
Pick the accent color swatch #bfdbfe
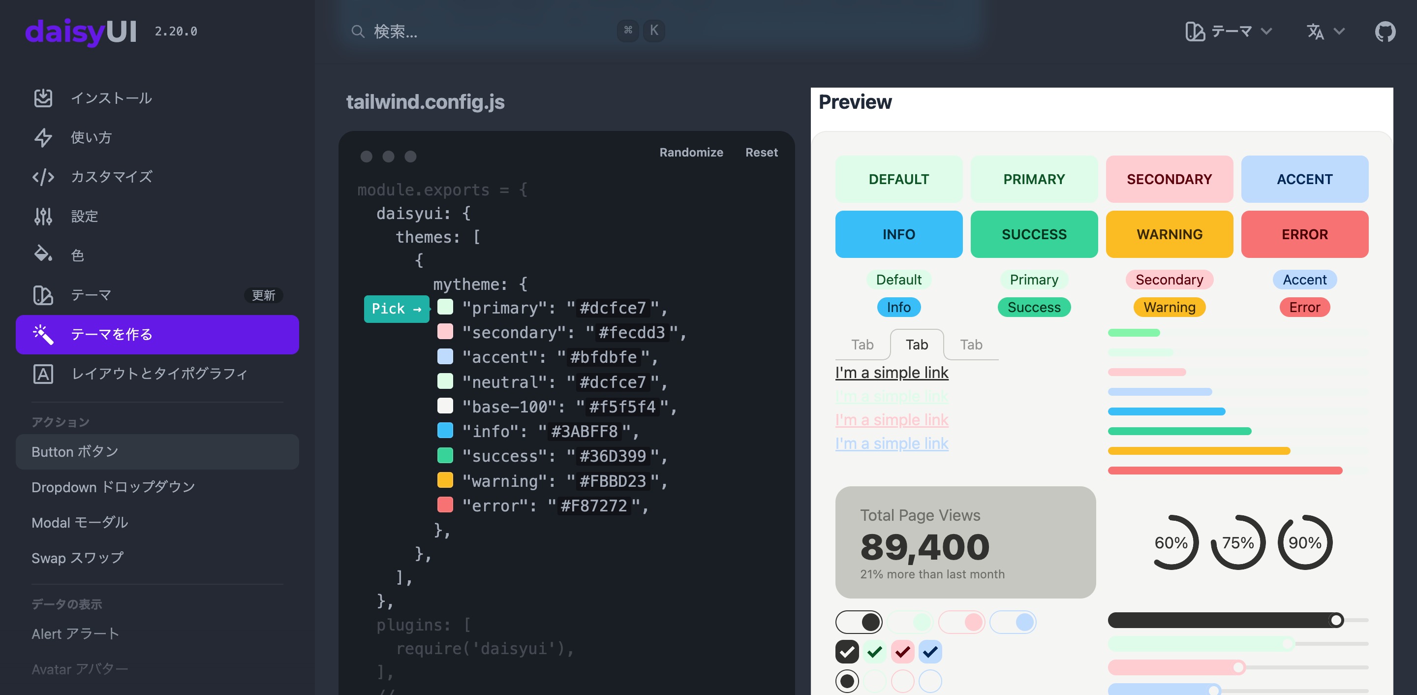445,356
